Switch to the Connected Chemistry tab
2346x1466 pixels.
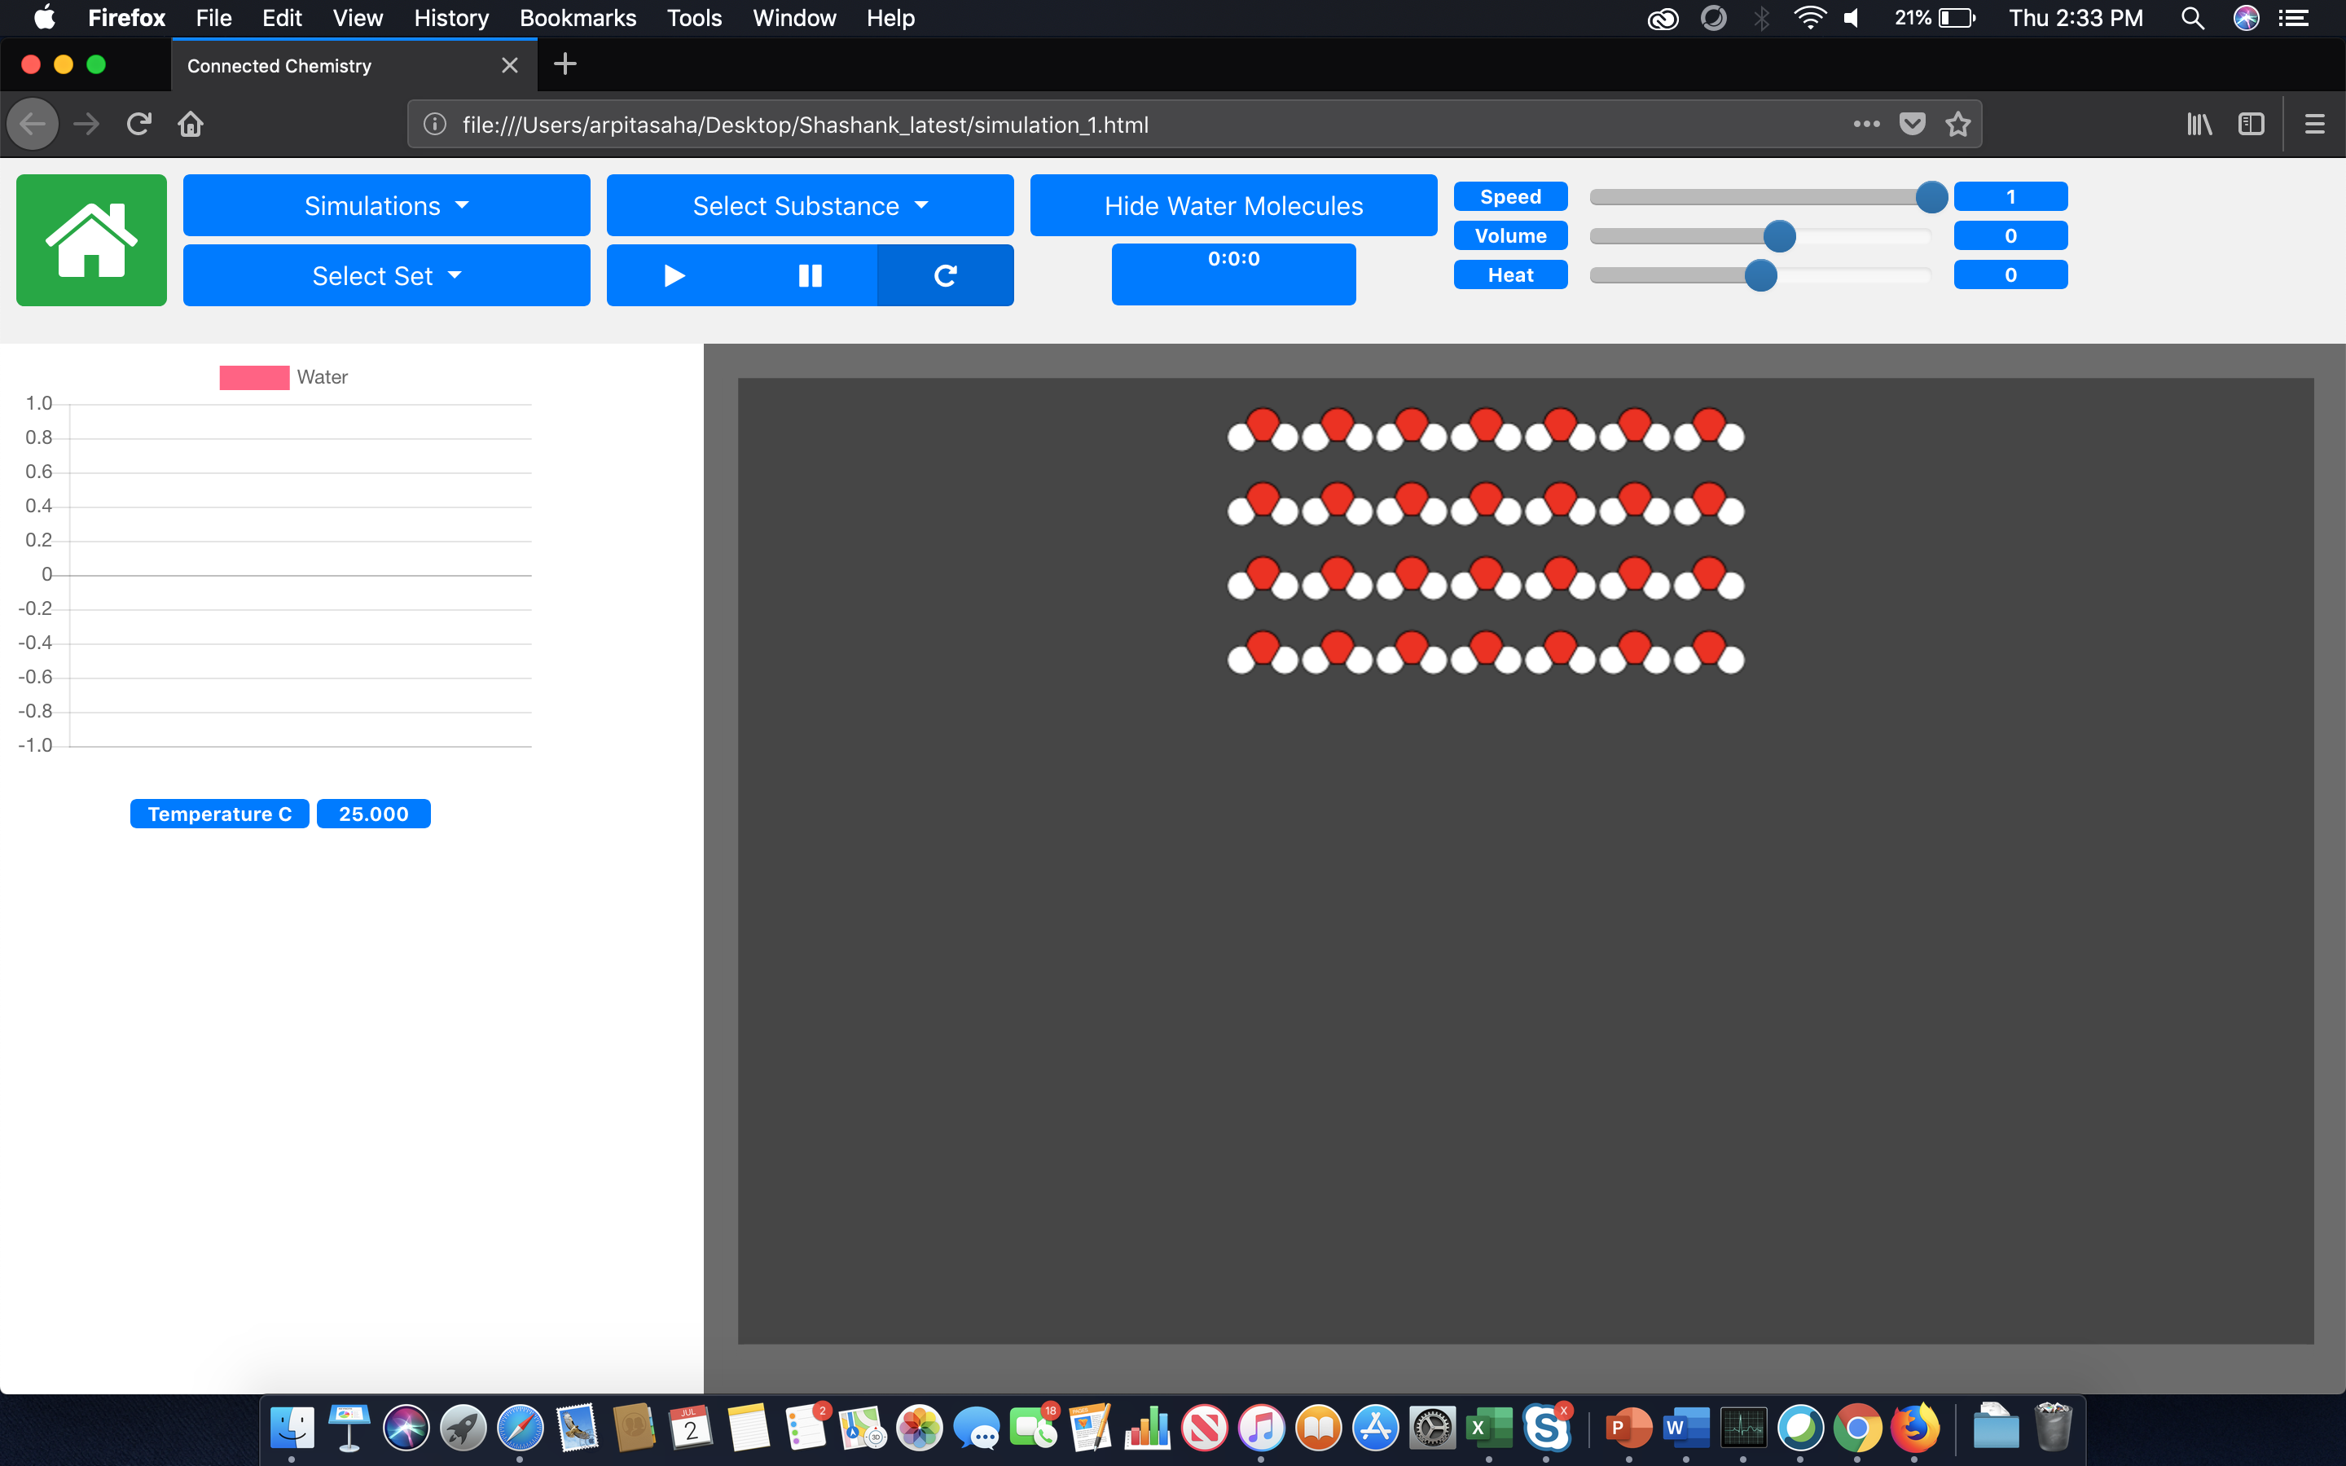click(x=279, y=65)
